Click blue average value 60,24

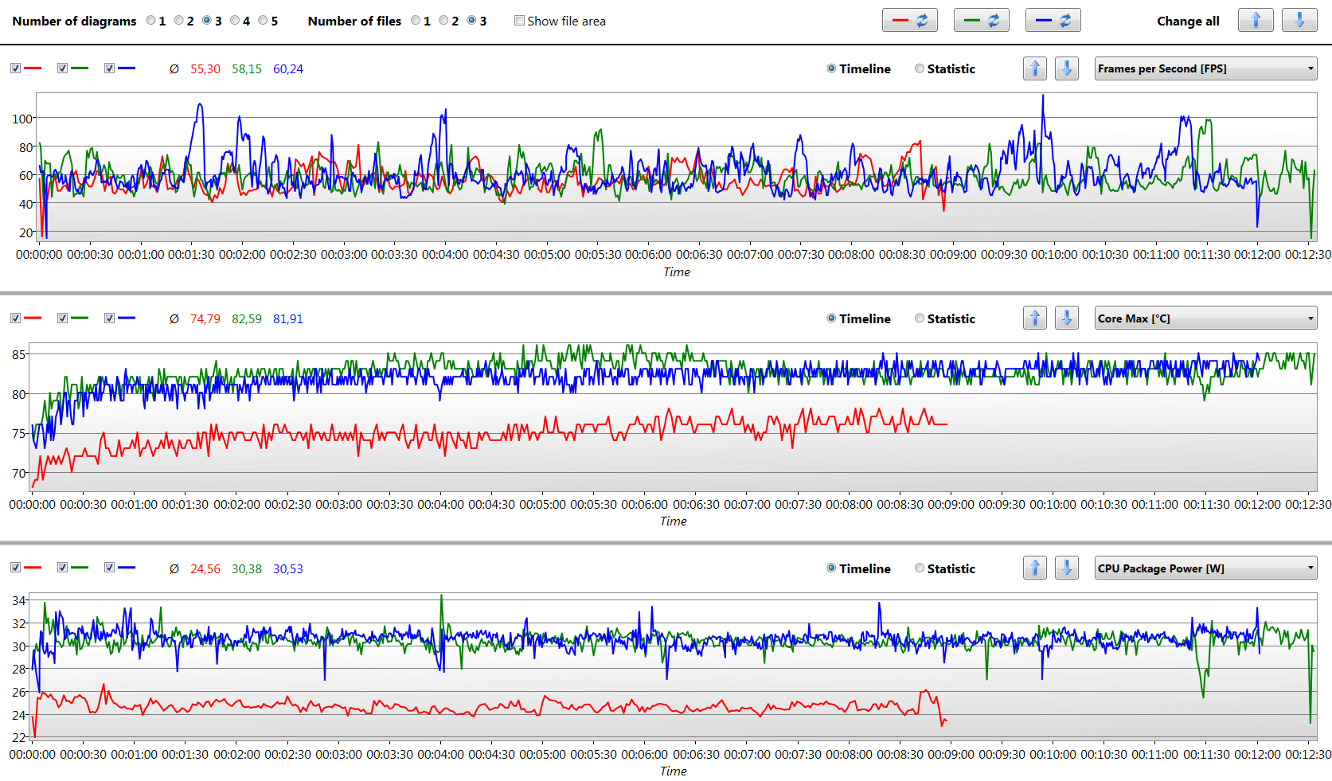tap(288, 69)
